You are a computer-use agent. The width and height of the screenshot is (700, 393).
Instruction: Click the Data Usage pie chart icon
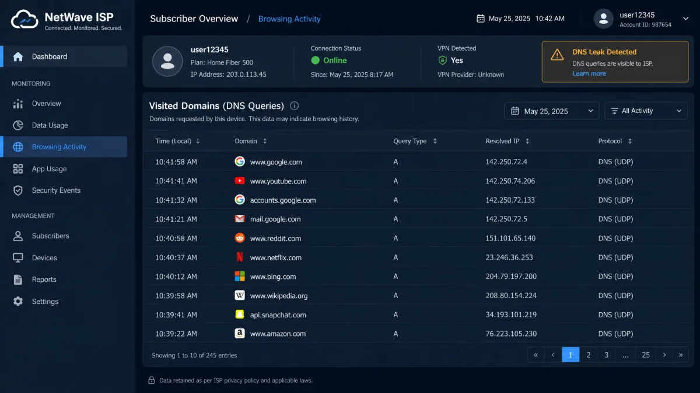click(x=18, y=125)
